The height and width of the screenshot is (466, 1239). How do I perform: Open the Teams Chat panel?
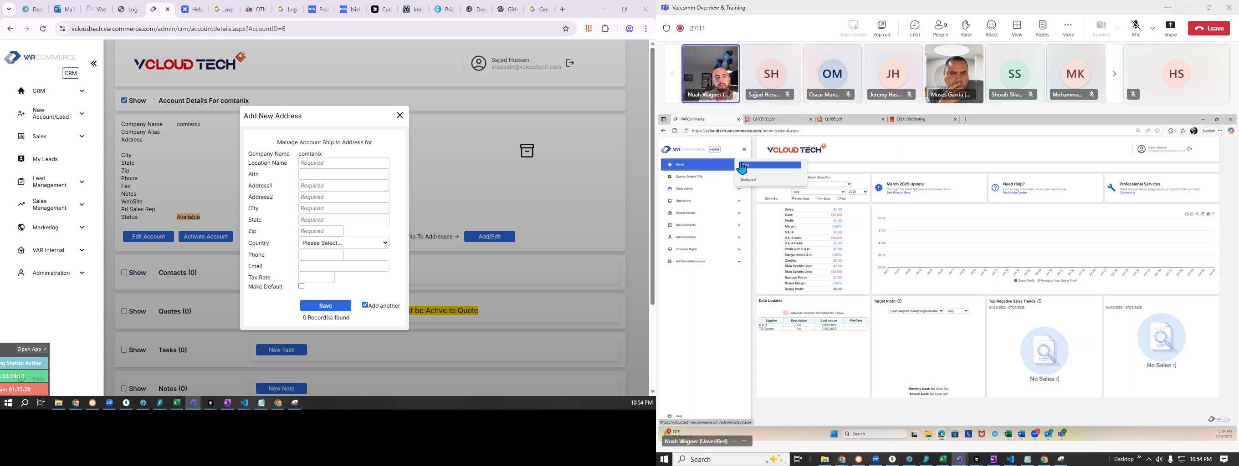[915, 28]
